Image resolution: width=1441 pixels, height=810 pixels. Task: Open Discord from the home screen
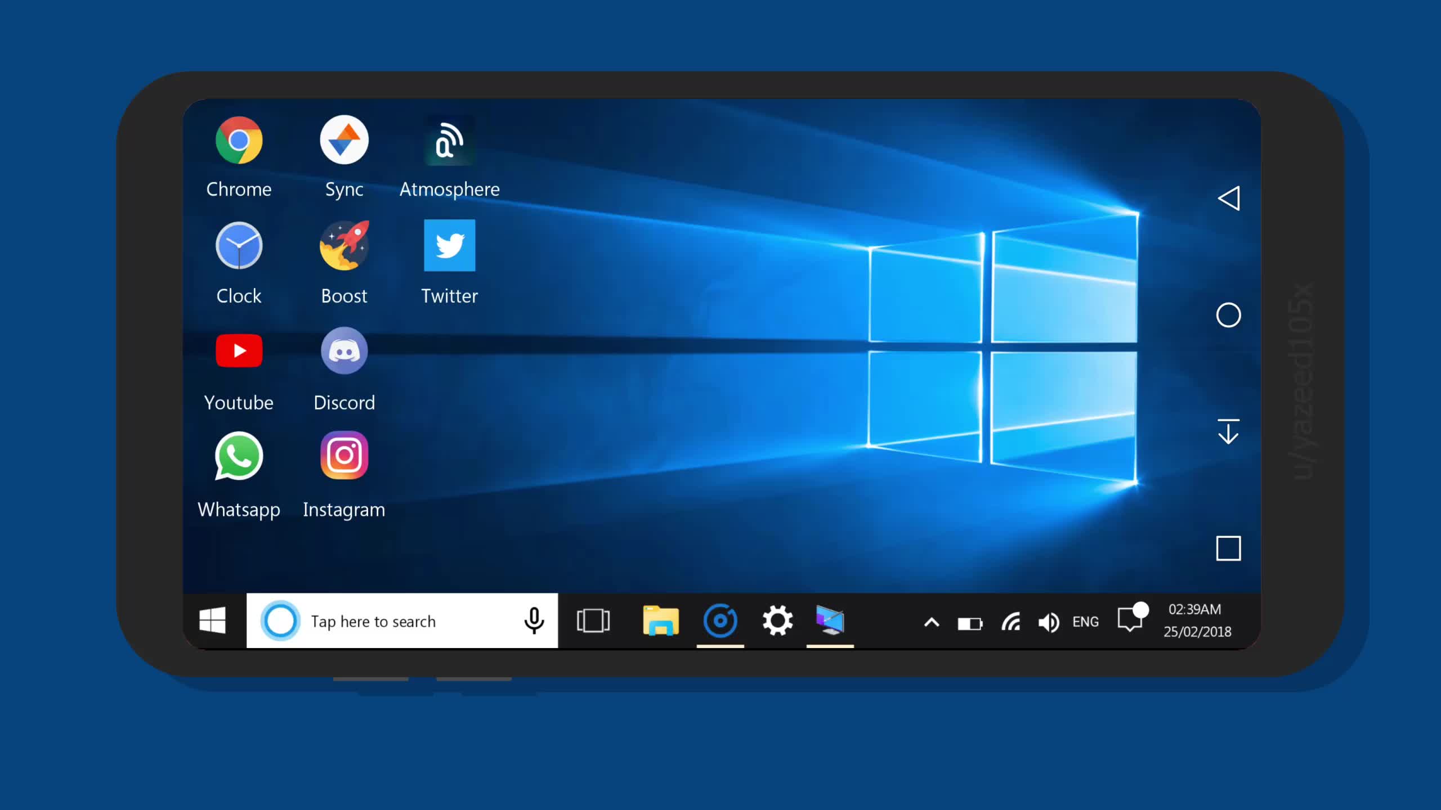[344, 351]
